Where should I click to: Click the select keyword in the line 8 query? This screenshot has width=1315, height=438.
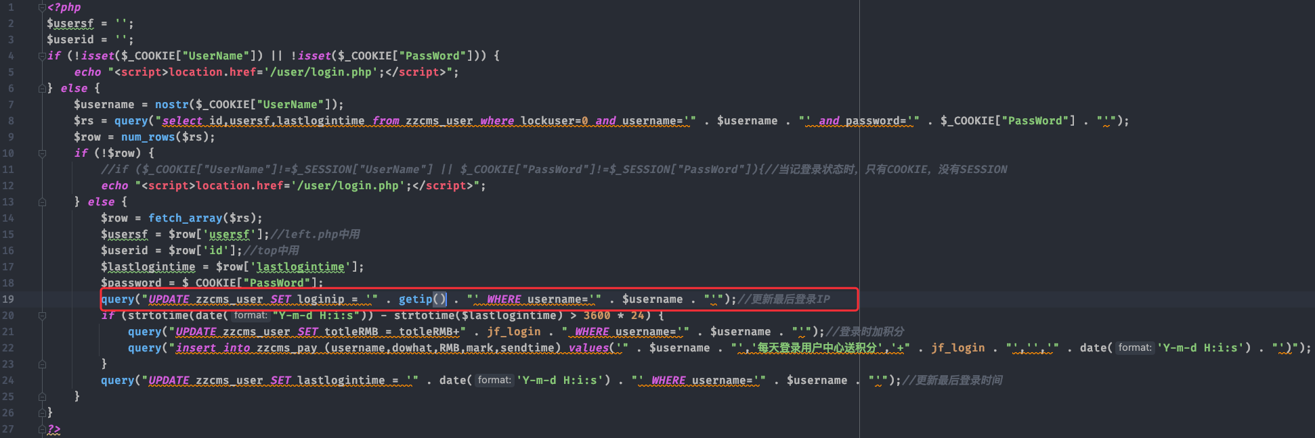point(182,121)
